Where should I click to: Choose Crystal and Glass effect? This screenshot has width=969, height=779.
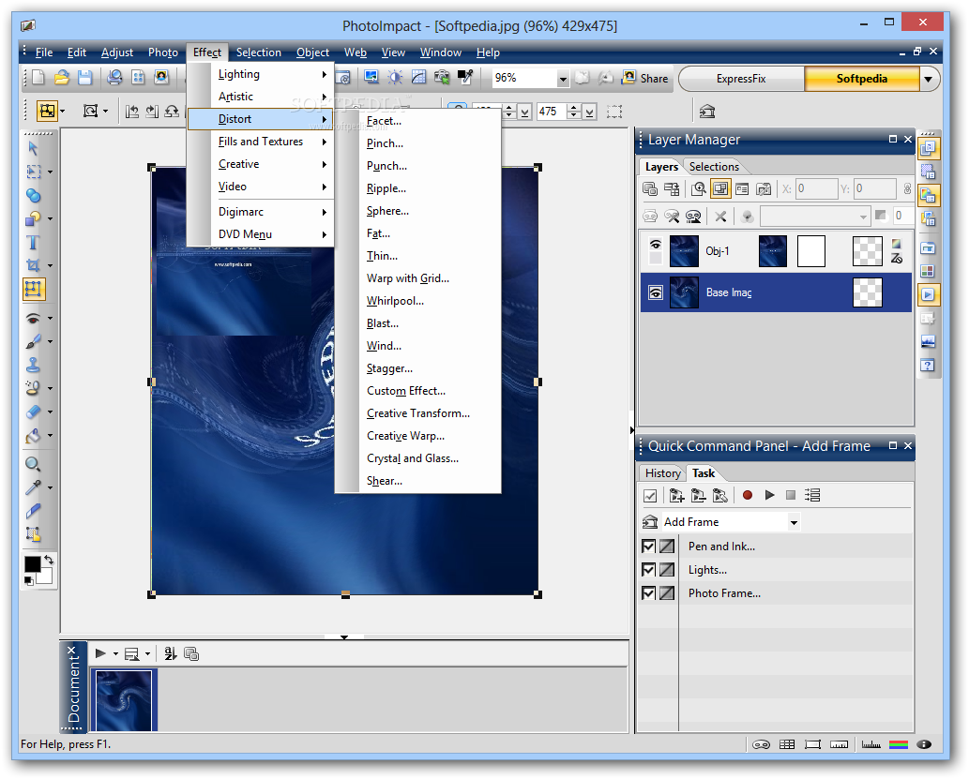tap(412, 458)
